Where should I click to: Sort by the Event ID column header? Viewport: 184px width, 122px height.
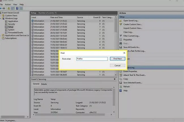click(x=97, y=17)
